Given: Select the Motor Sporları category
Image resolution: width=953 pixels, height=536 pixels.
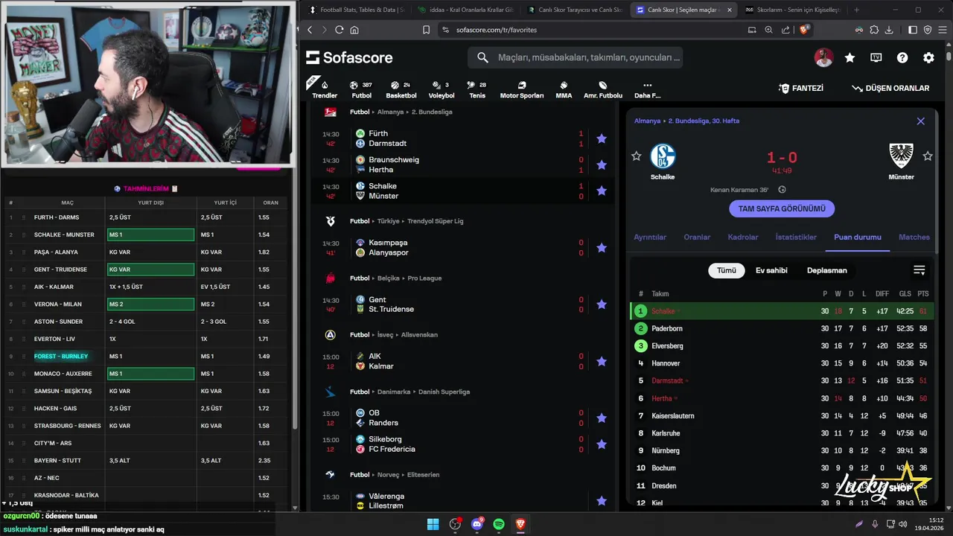Looking at the screenshot, I should tap(521, 89).
